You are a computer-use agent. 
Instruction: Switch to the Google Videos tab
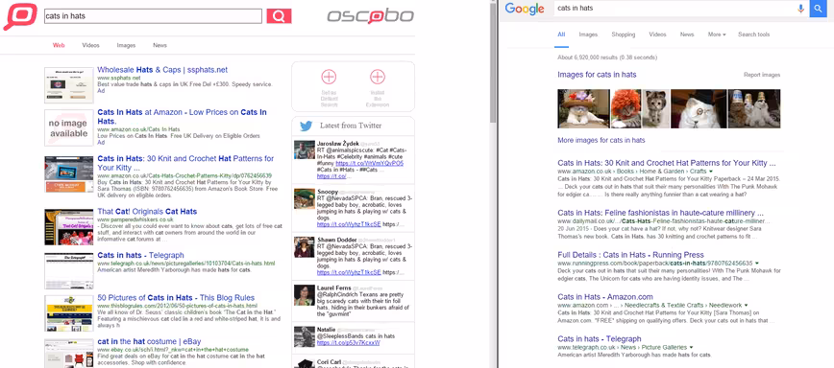[657, 34]
